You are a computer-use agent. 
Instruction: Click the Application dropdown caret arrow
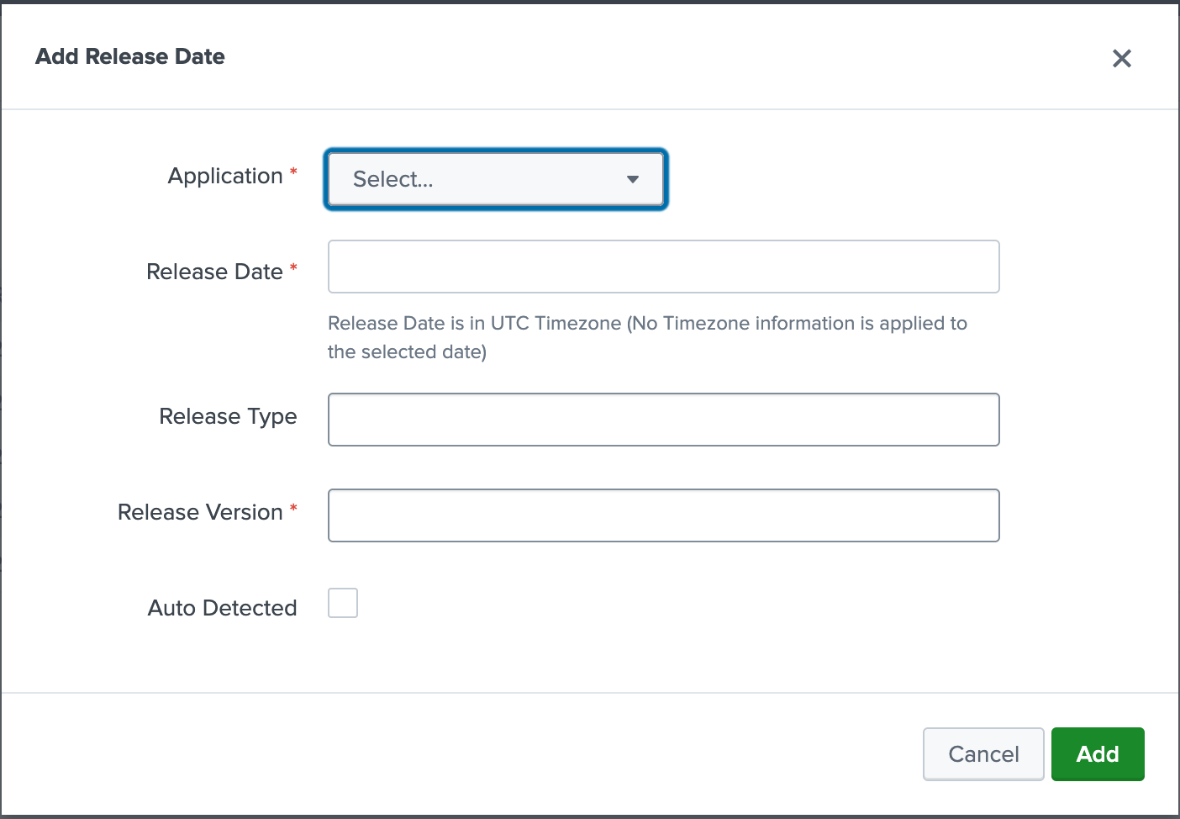[633, 179]
